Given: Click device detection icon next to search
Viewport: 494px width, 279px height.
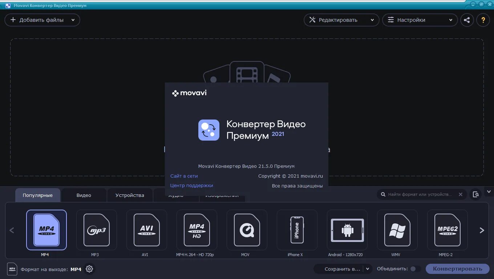Looking at the screenshot, I should [476, 194].
